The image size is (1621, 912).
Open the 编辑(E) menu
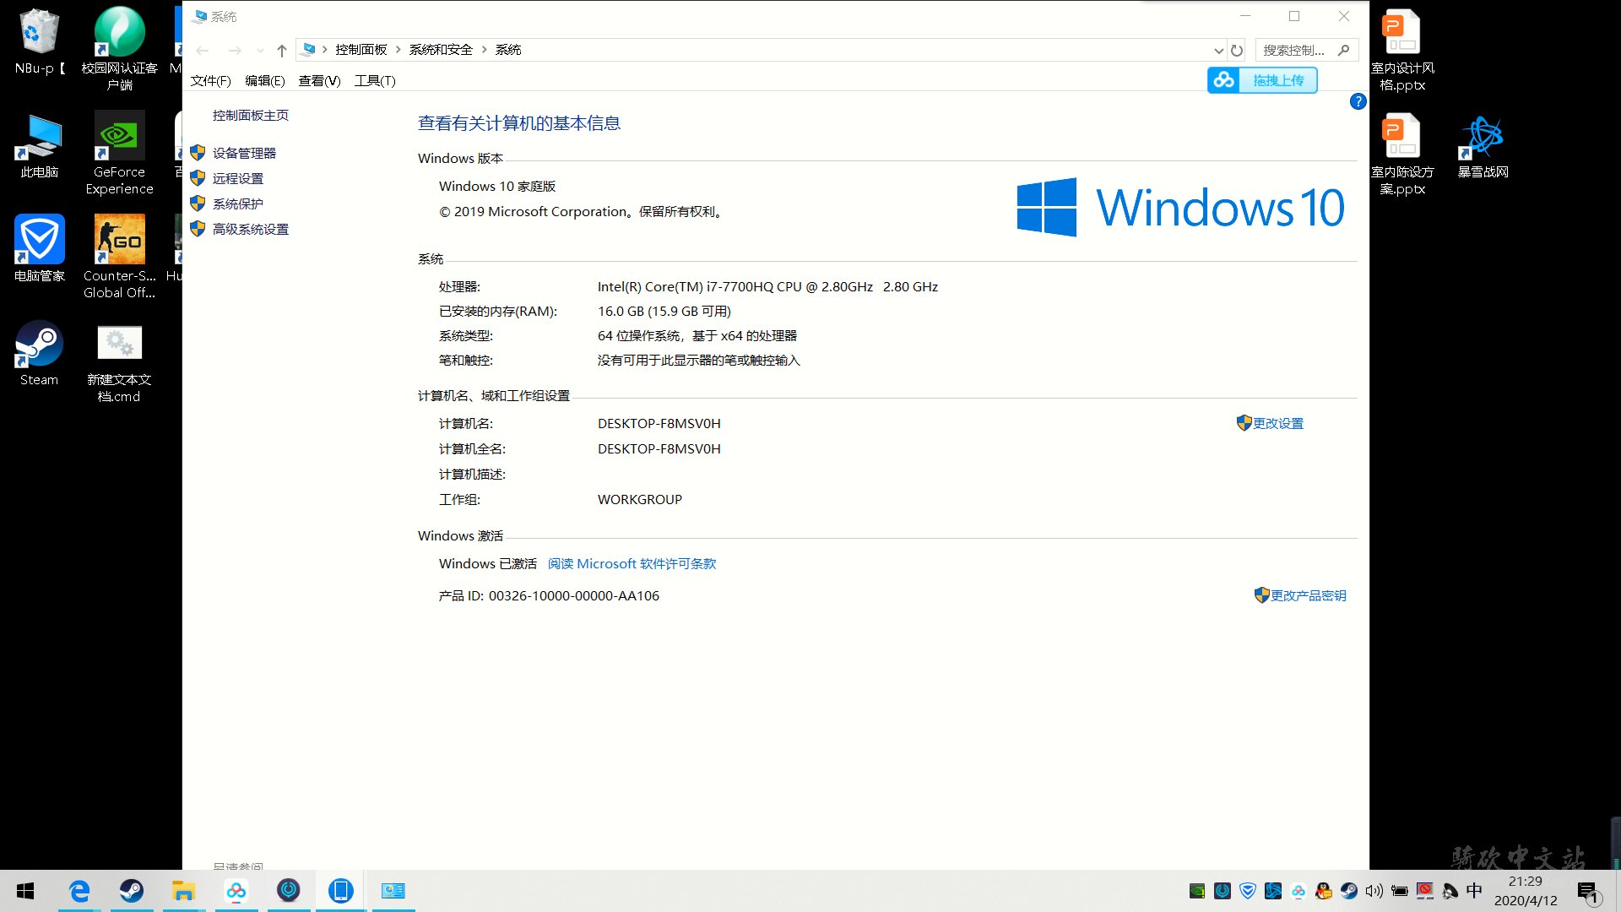265,80
